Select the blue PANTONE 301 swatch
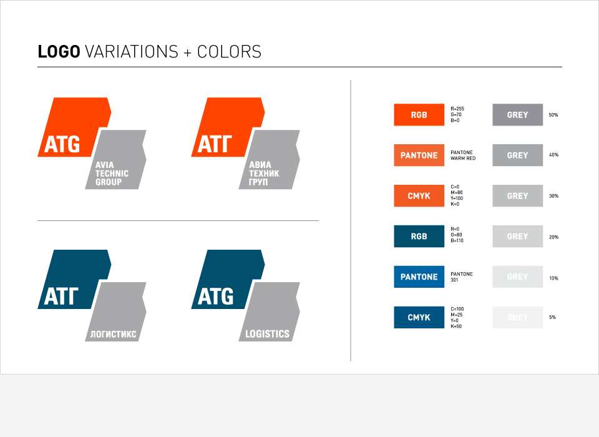 tap(419, 277)
